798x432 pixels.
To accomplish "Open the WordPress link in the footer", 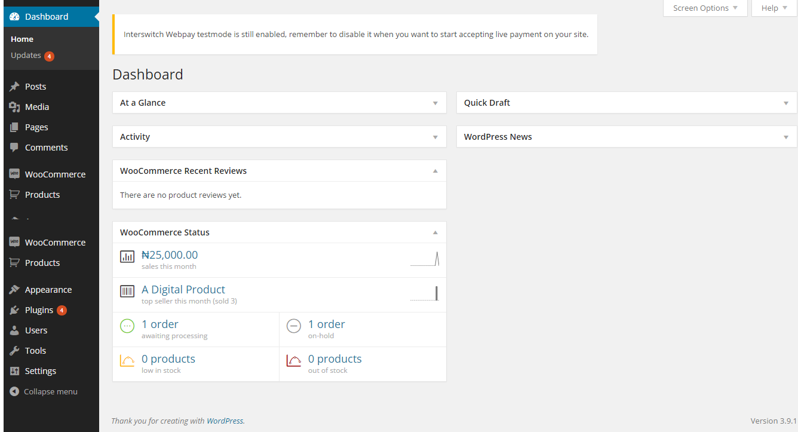I will pos(225,421).
